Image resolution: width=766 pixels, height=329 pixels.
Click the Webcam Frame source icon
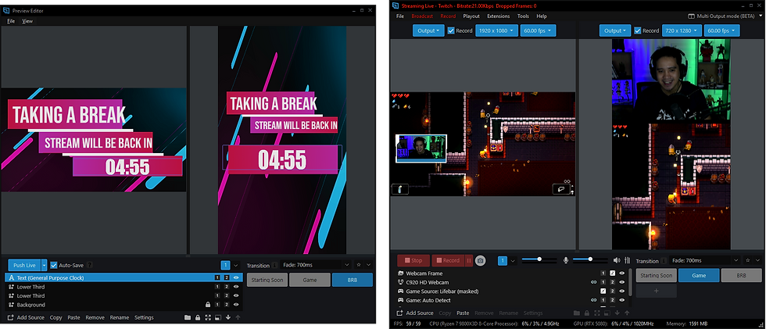[400, 274]
